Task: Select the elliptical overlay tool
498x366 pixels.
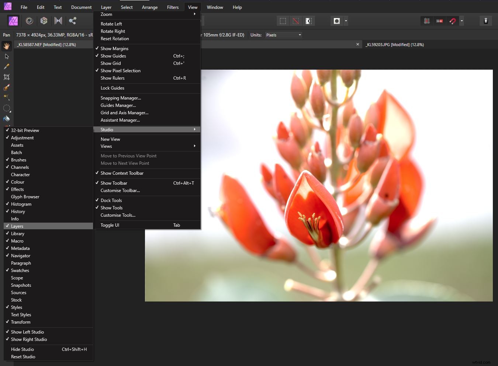Action: point(6,108)
